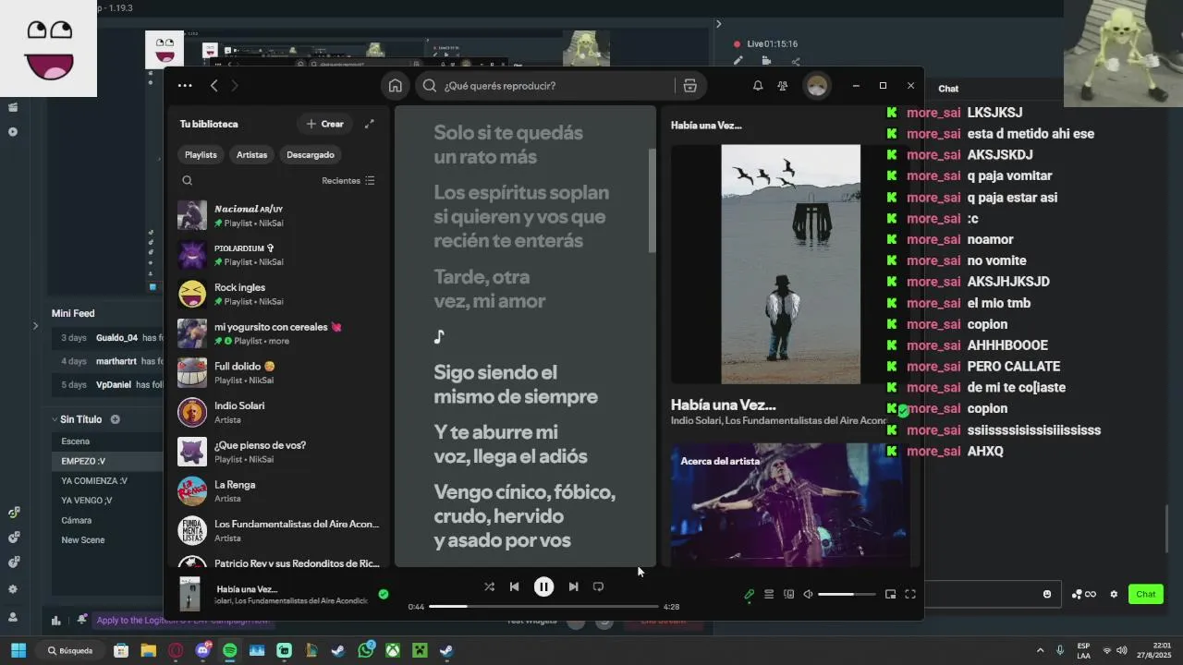Open the Indio Solari artist

click(x=278, y=413)
